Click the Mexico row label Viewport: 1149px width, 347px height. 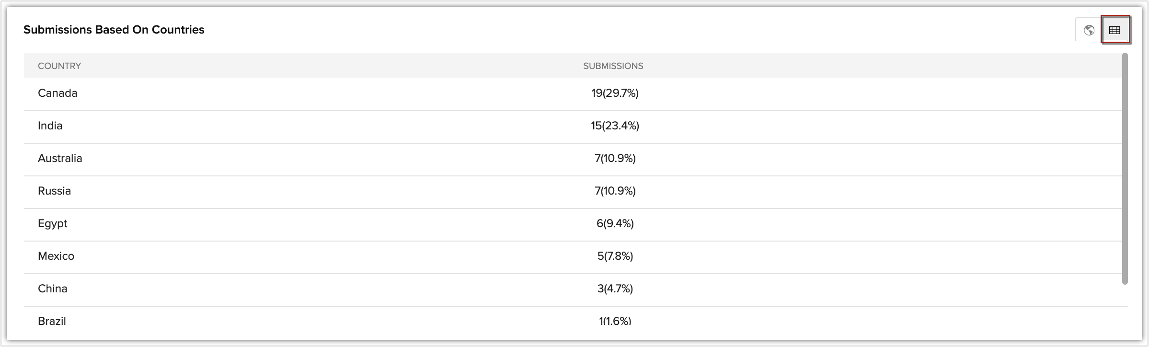tap(56, 256)
